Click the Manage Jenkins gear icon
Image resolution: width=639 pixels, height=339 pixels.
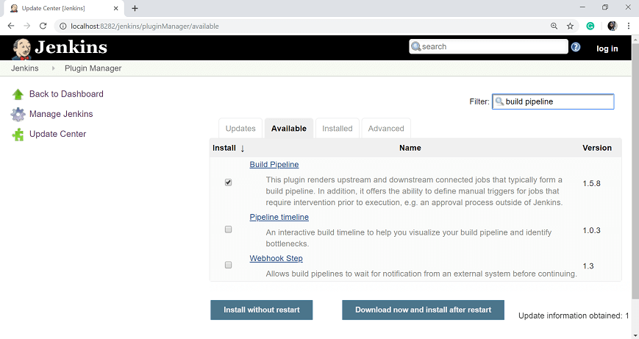click(18, 114)
